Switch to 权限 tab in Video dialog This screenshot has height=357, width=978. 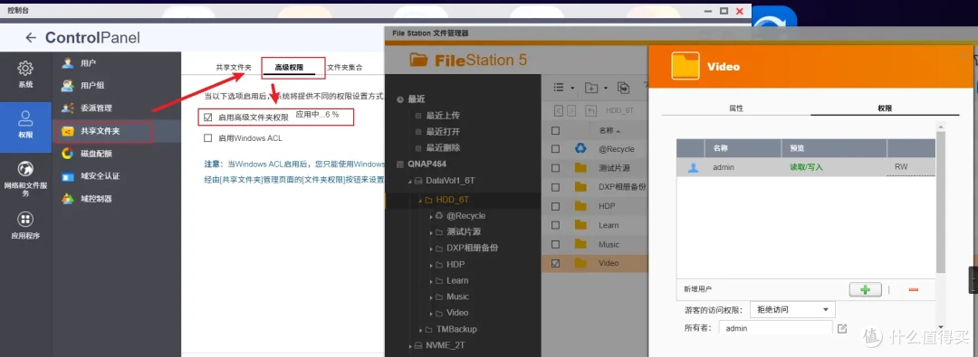(x=885, y=108)
